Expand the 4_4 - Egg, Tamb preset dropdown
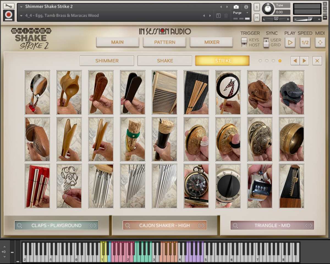This screenshot has width=330, height=264. pyautogui.click(x=21, y=16)
